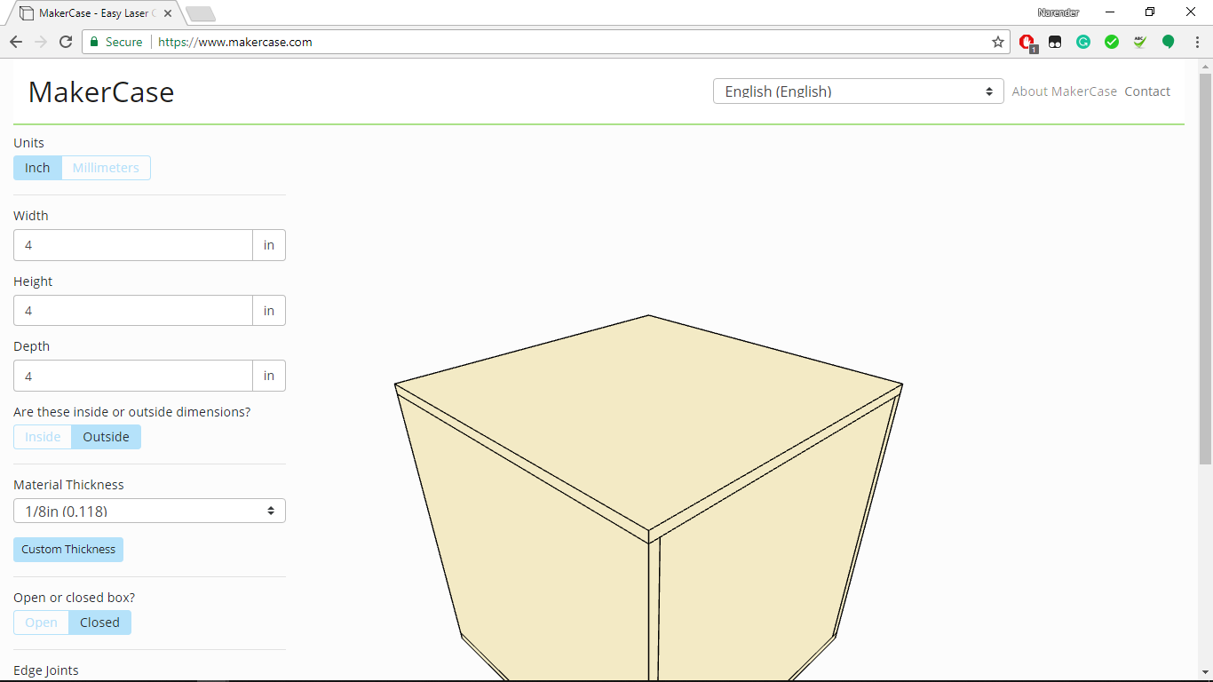Viewport: 1213px width, 682px height.
Task: Open the Chrome three-dot menu
Action: point(1197,42)
